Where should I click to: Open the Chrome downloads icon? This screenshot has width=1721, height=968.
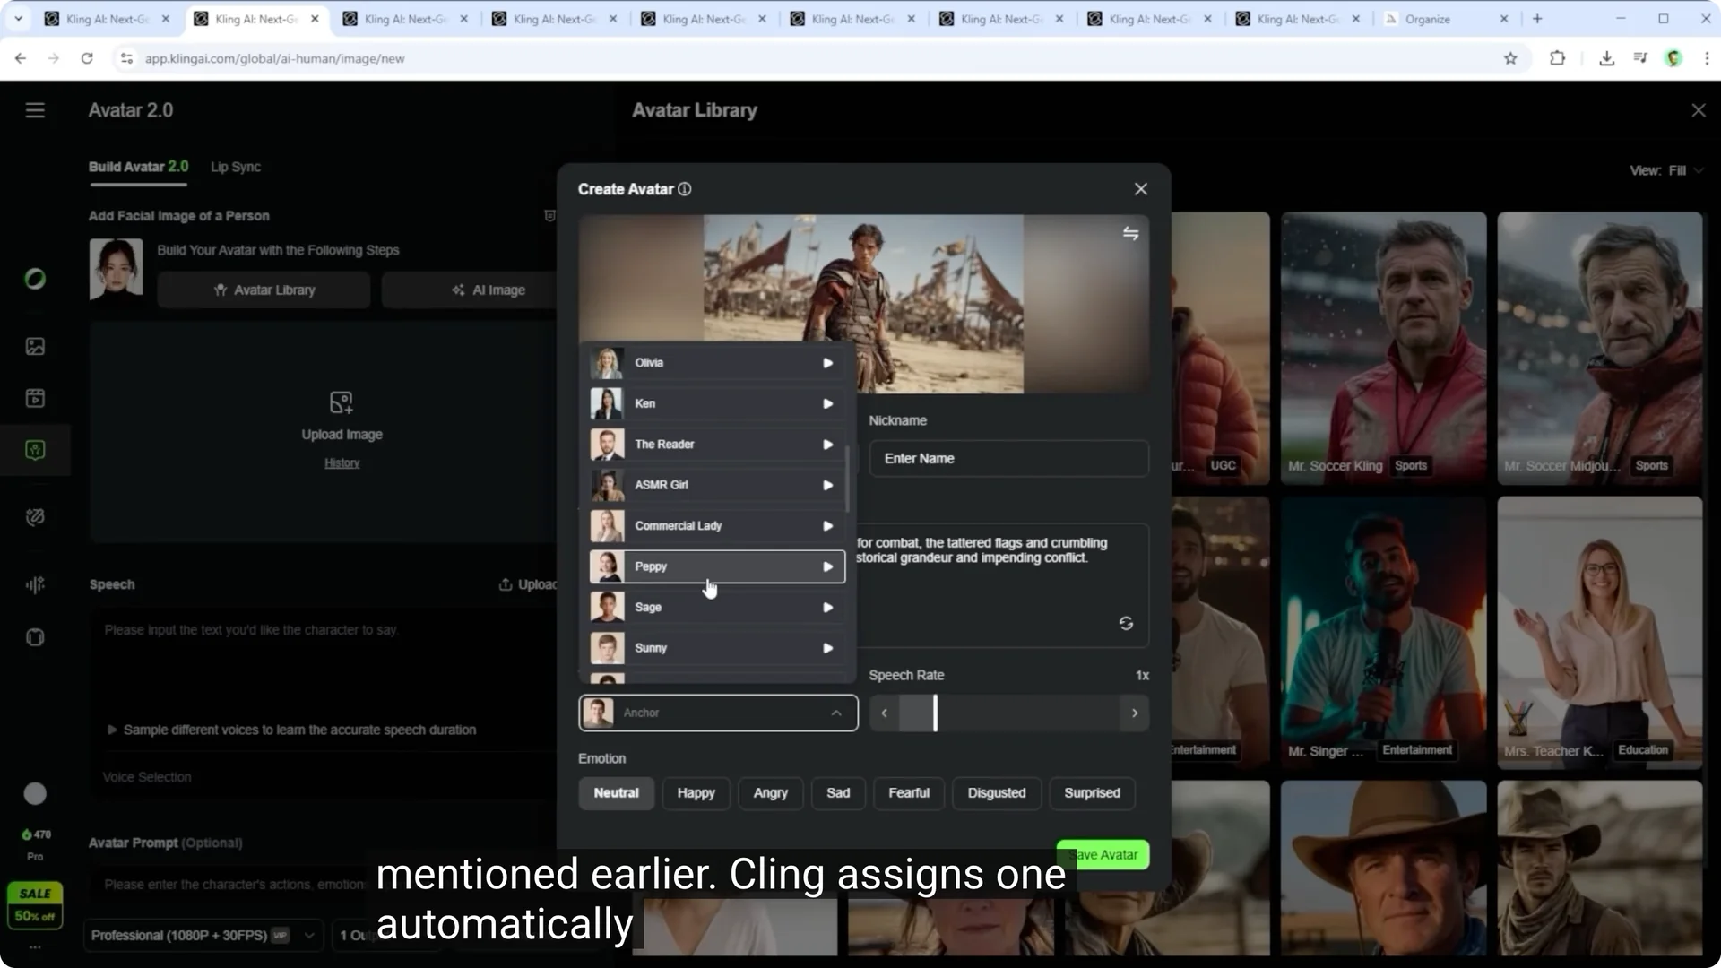coord(1606,58)
